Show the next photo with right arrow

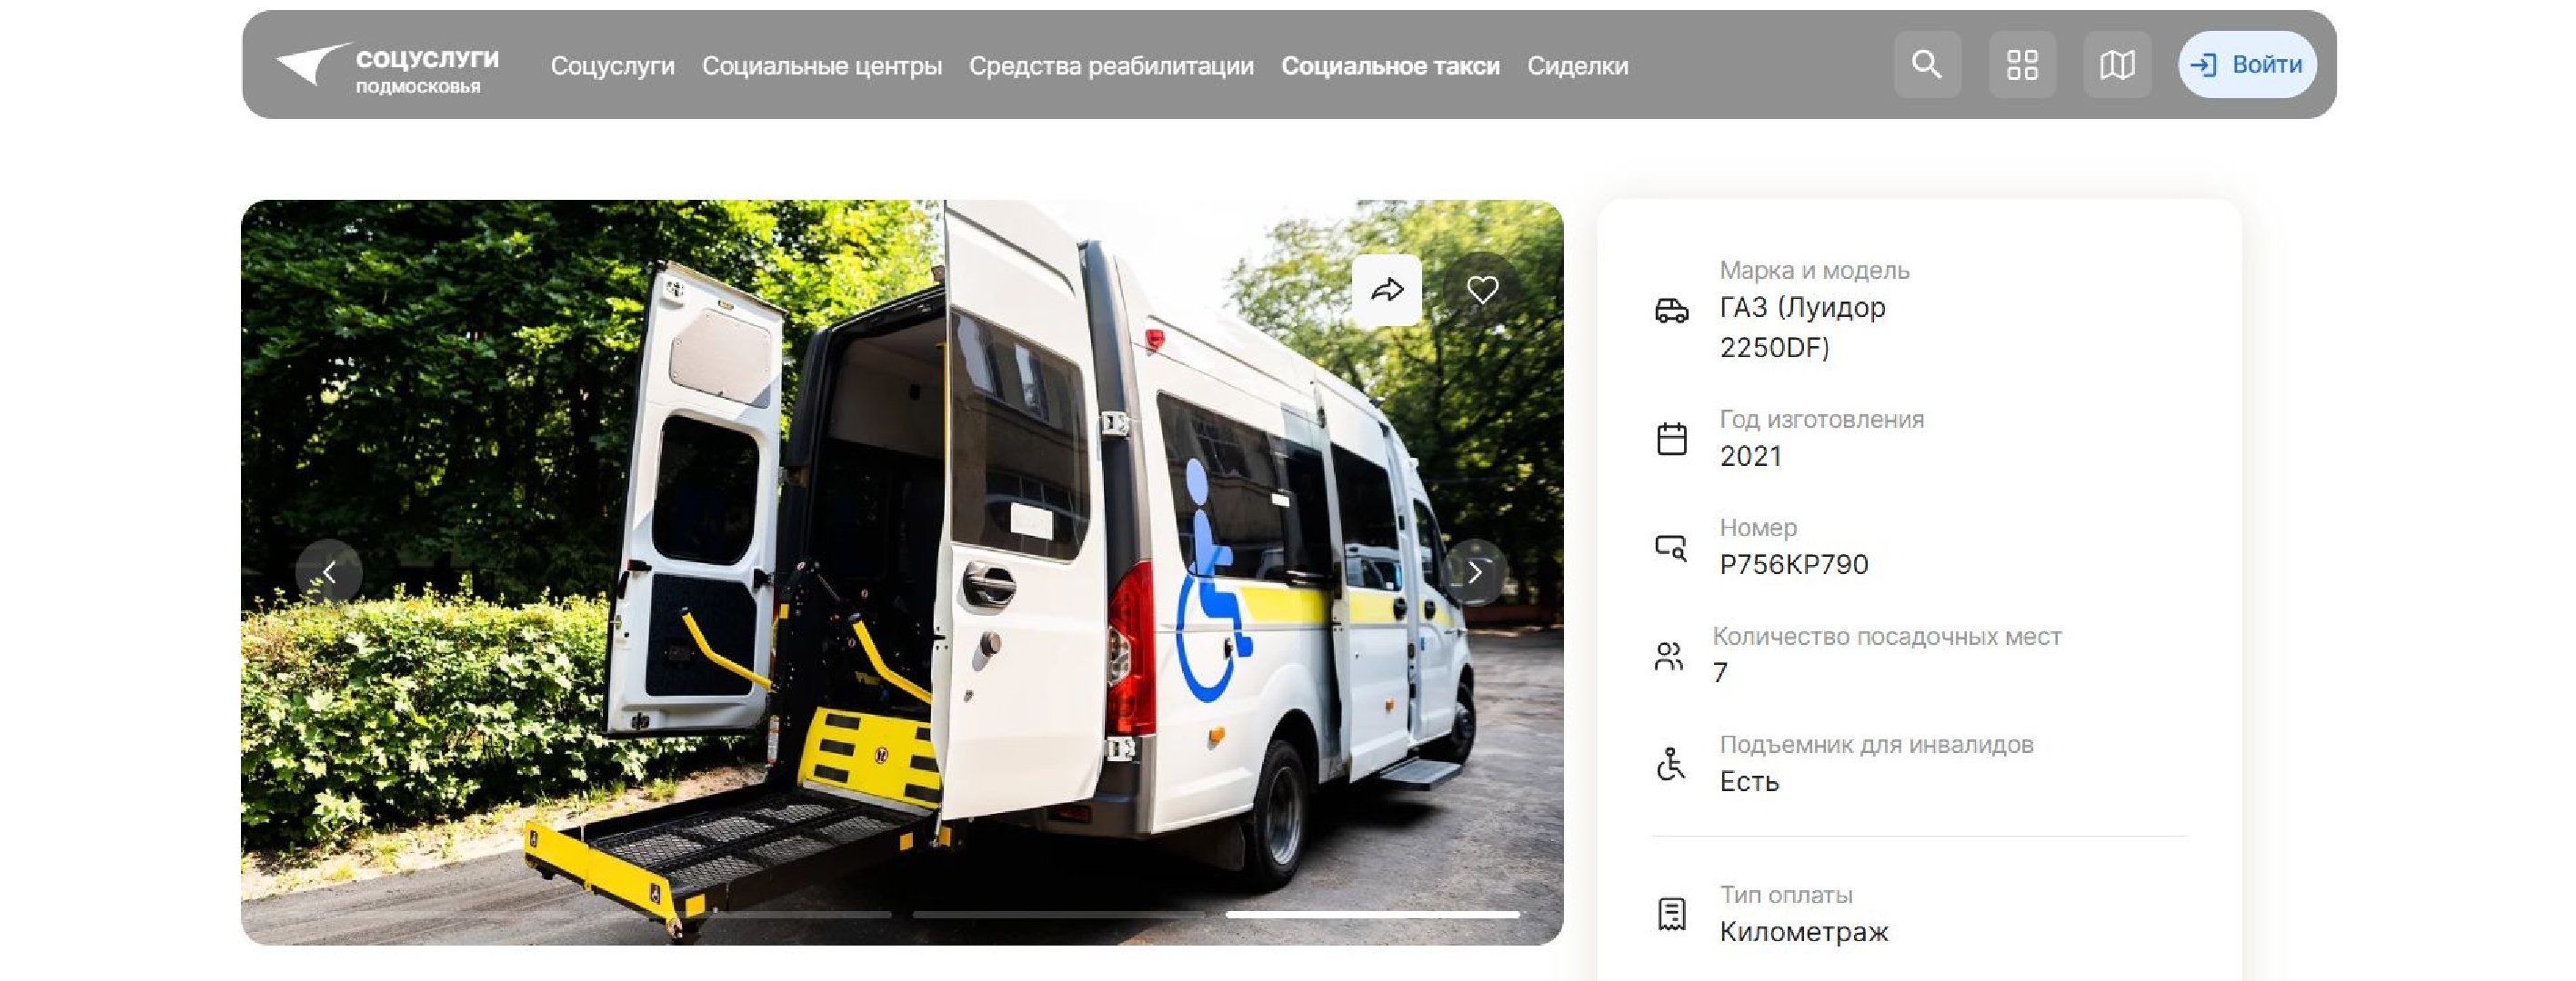[x=1475, y=572]
